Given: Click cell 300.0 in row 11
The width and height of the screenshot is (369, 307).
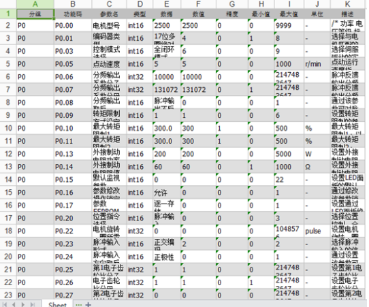Looking at the screenshot, I should pos(167,141).
